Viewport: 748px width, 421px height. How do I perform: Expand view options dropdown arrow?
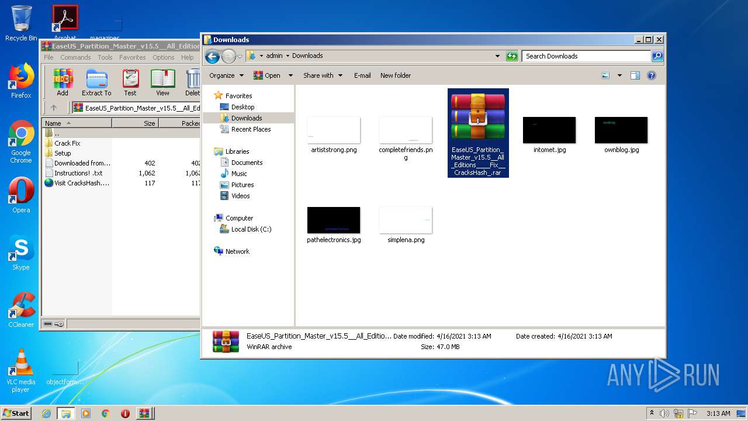[619, 75]
